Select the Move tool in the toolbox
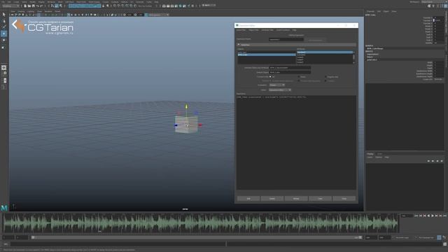The height and width of the screenshot is (252, 448). click(x=3, y=34)
